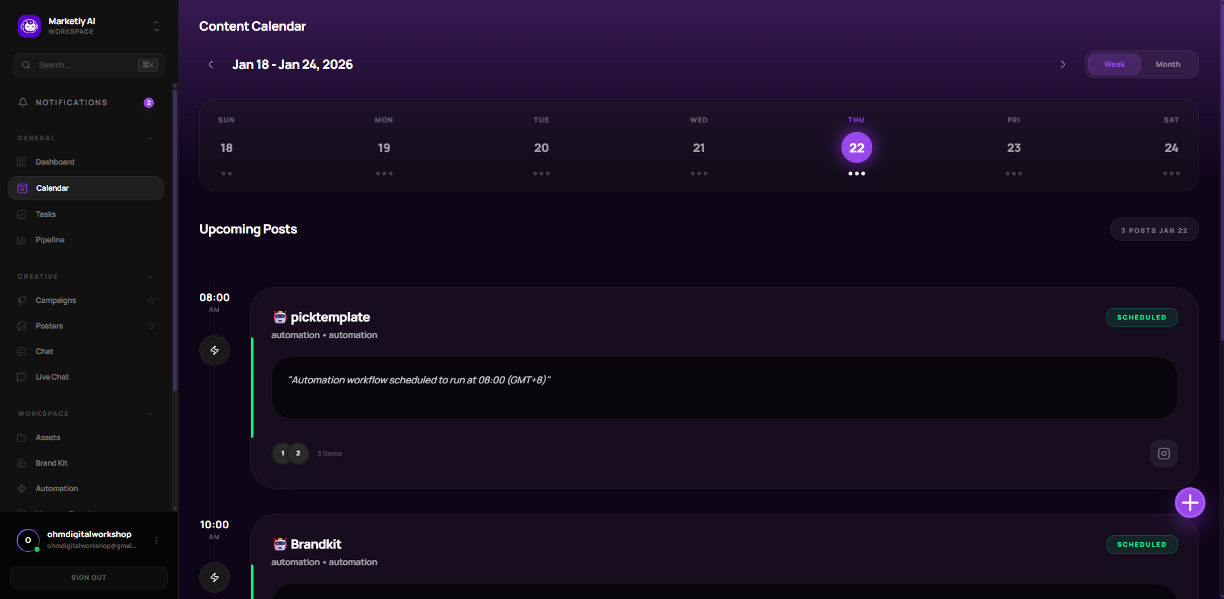Select Calendar in the sidebar
The height and width of the screenshot is (599, 1224).
click(x=52, y=188)
